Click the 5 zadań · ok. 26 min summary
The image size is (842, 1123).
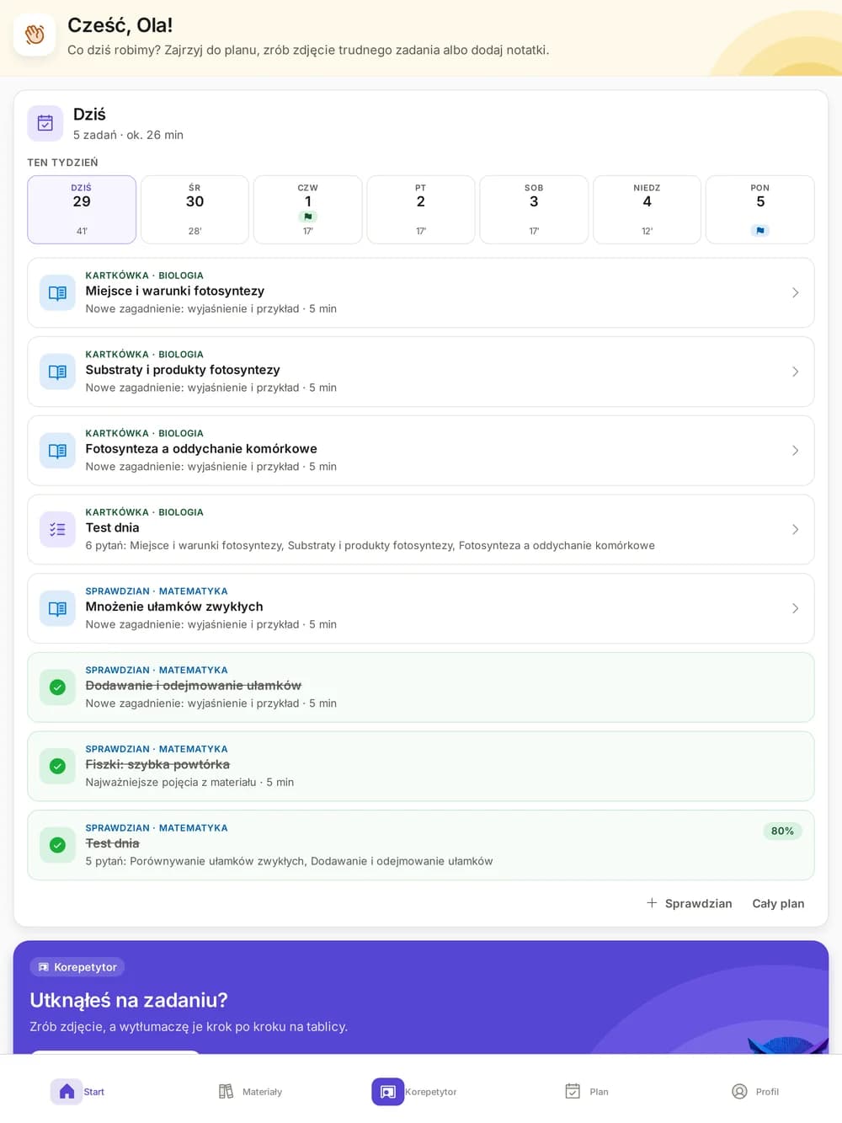[128, 135]
